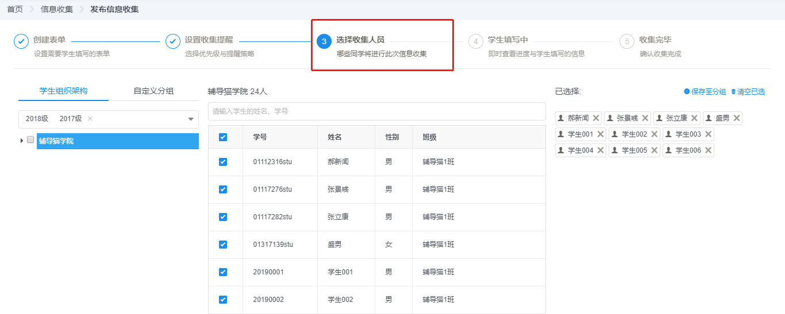Screen dimensions: 785x314
Task: Focus the student name search field
Action: coord(376,111)
